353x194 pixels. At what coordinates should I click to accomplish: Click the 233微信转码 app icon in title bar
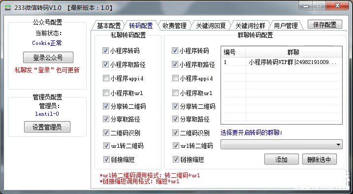click(8, 8)
